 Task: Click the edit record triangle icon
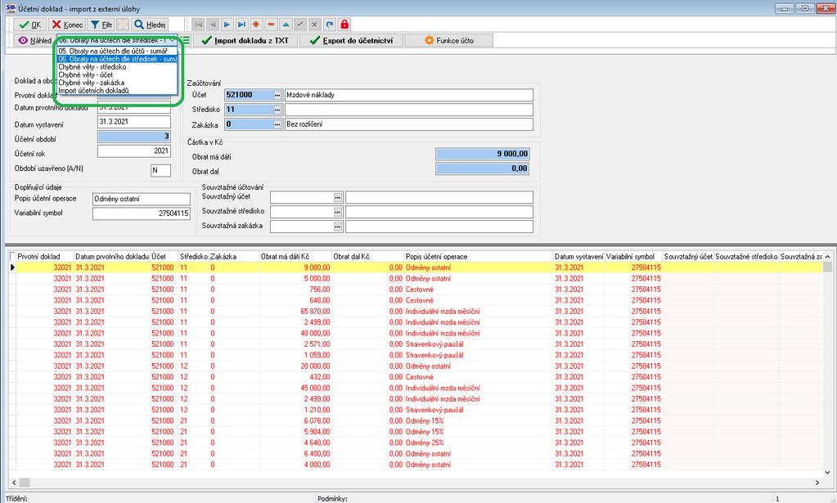[286, 25]
